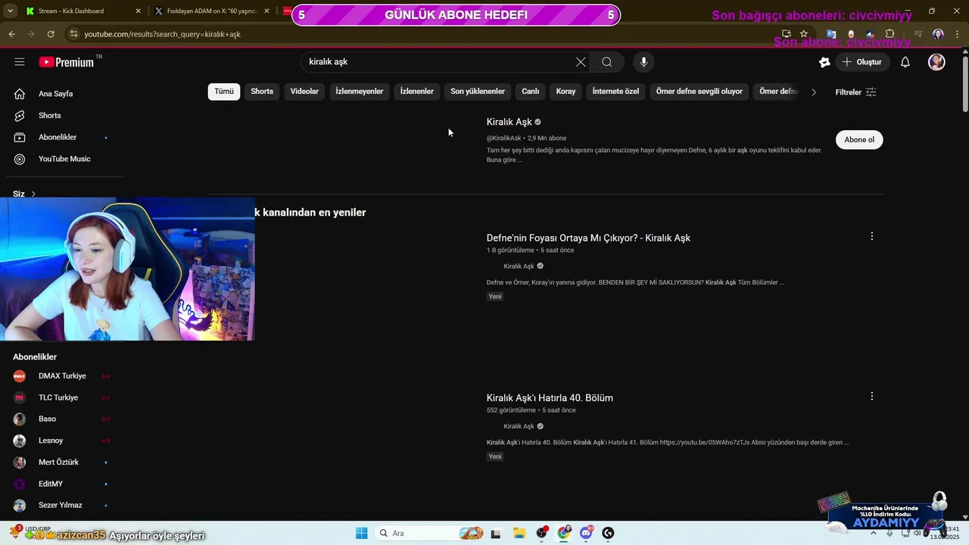Open the YouTube Music sidebar icon
Screen dimensions: 969x545
[x=20, y=159]
